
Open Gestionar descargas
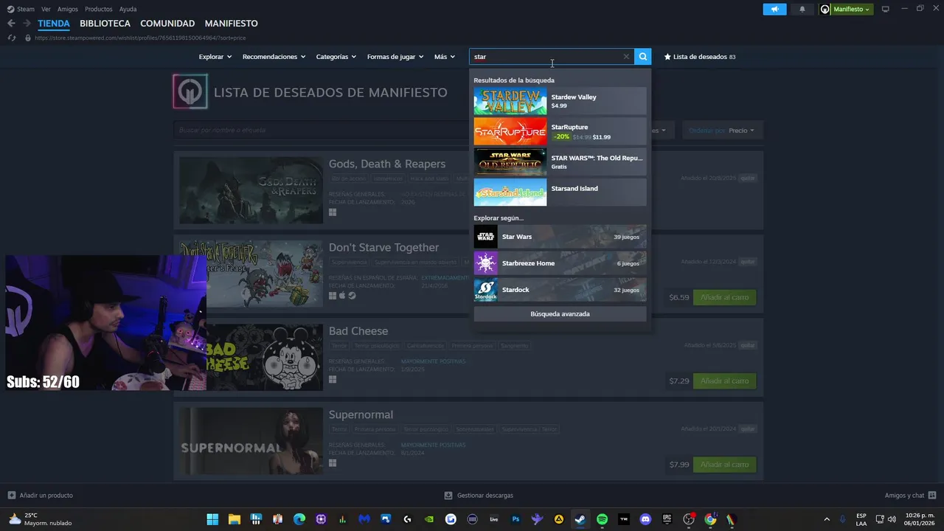(479, 496)
